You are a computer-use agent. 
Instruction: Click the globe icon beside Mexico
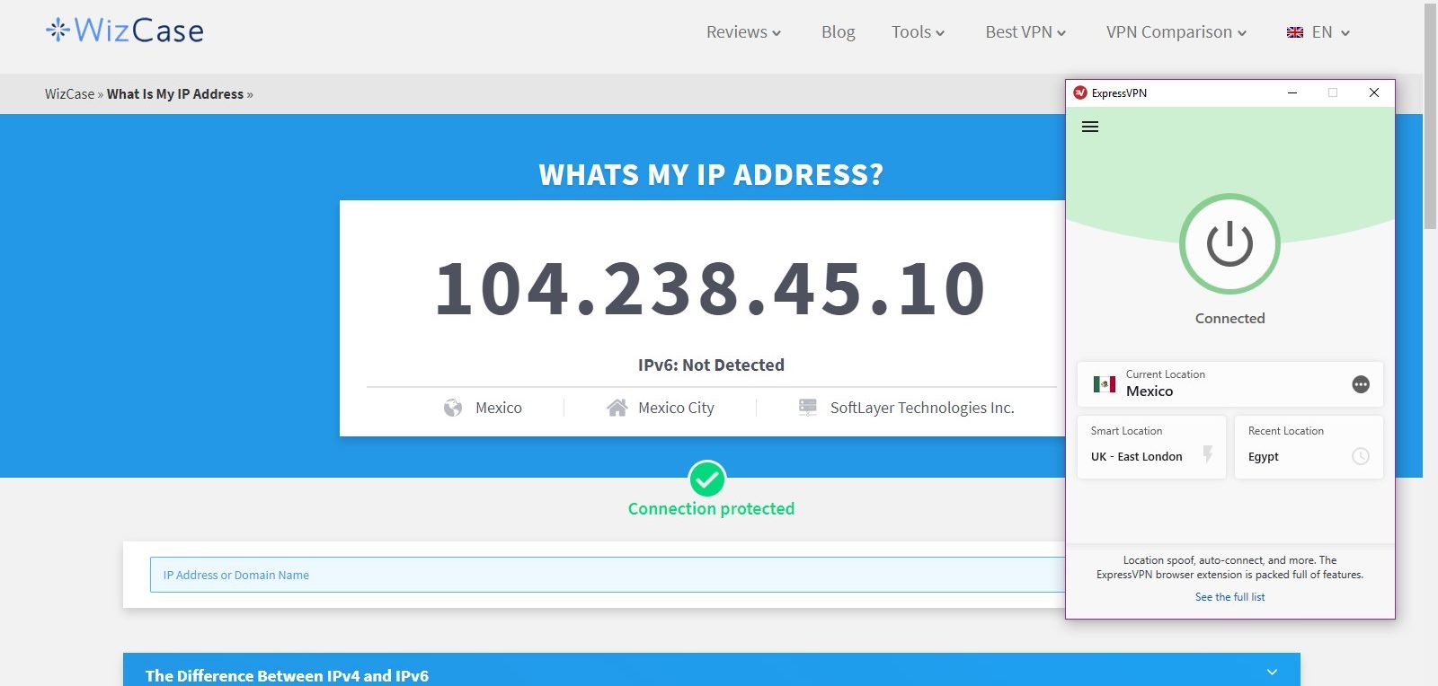453,408
